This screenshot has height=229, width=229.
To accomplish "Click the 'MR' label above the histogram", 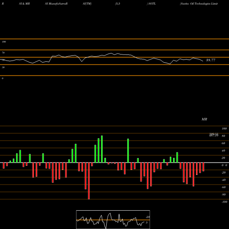I will pos(204,119).
